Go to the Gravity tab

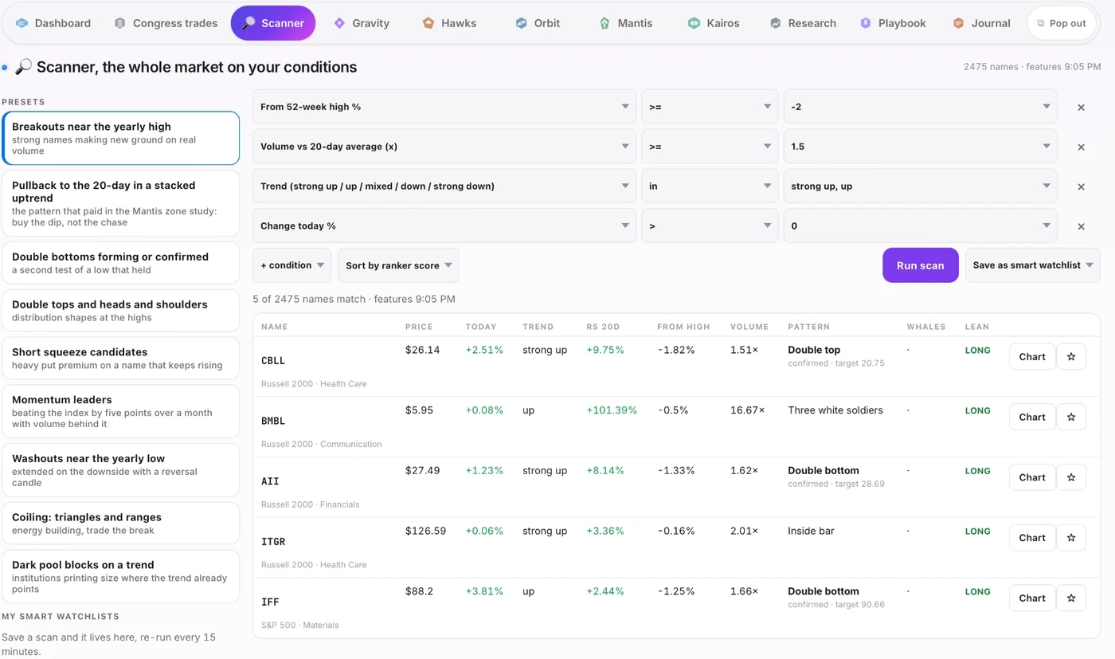[x=362, y=23]
